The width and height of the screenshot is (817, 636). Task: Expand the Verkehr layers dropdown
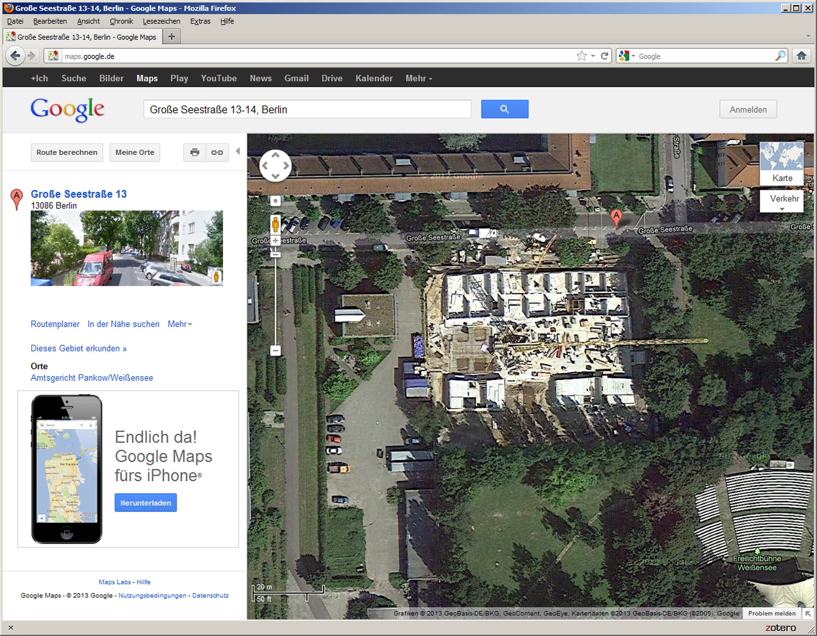[x=782, y=201]
